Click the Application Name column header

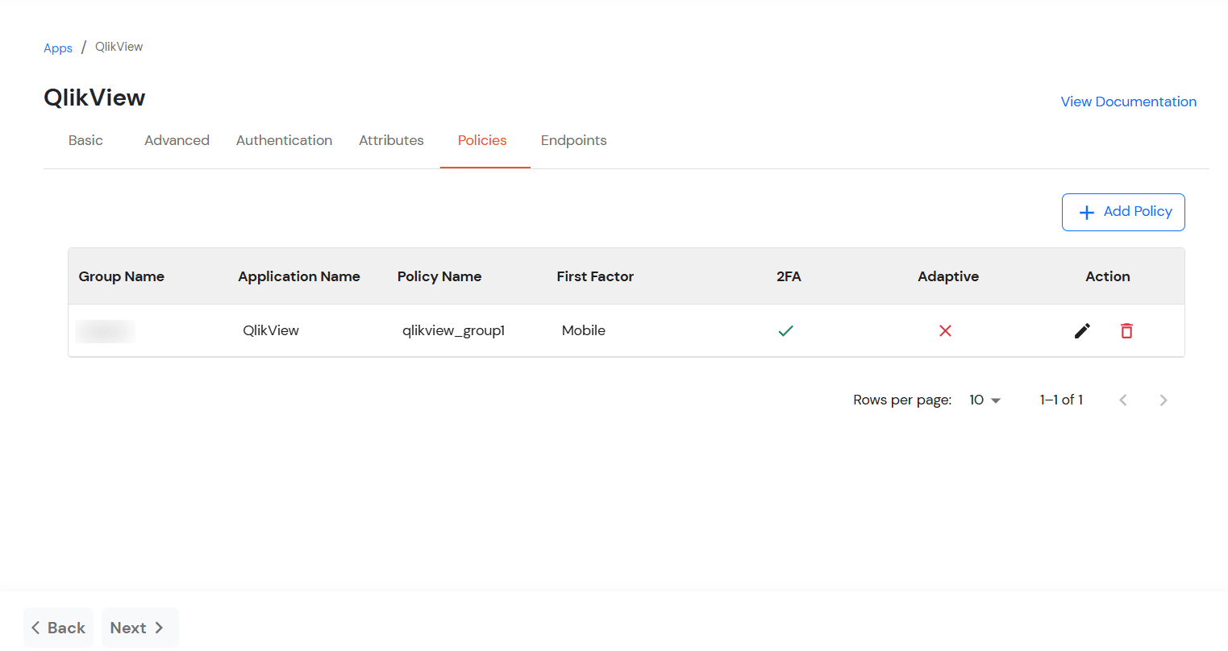tap(298, 276)
